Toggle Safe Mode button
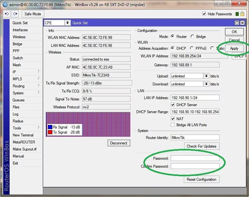The image size is (249, 197). 33,14
